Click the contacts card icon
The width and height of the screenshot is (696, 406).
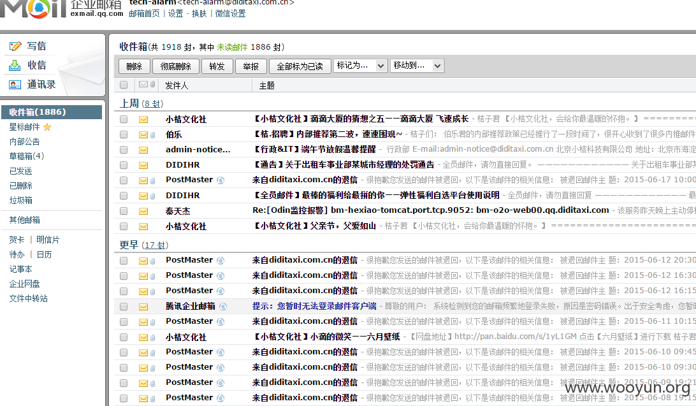[15, 84]
